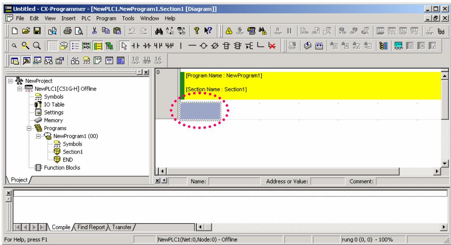Create a new project with New icon

[14, 31]
